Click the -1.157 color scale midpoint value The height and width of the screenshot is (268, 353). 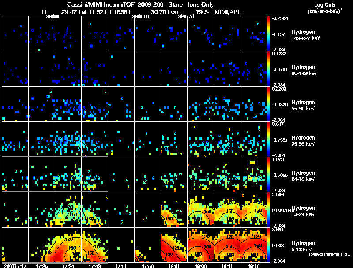click(279, 34)
